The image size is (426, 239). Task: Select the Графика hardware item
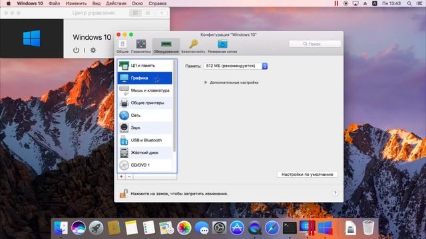pos(145,78)
